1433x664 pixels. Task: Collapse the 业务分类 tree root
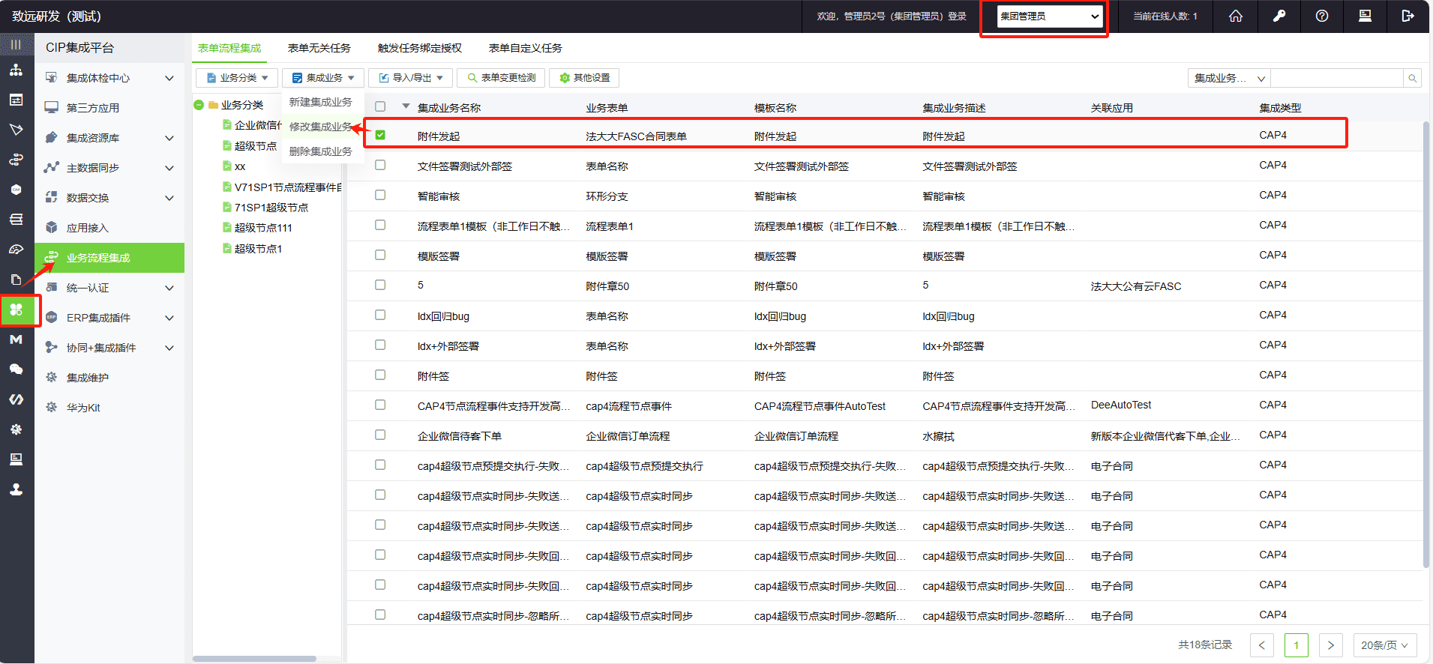coord(199,105)
